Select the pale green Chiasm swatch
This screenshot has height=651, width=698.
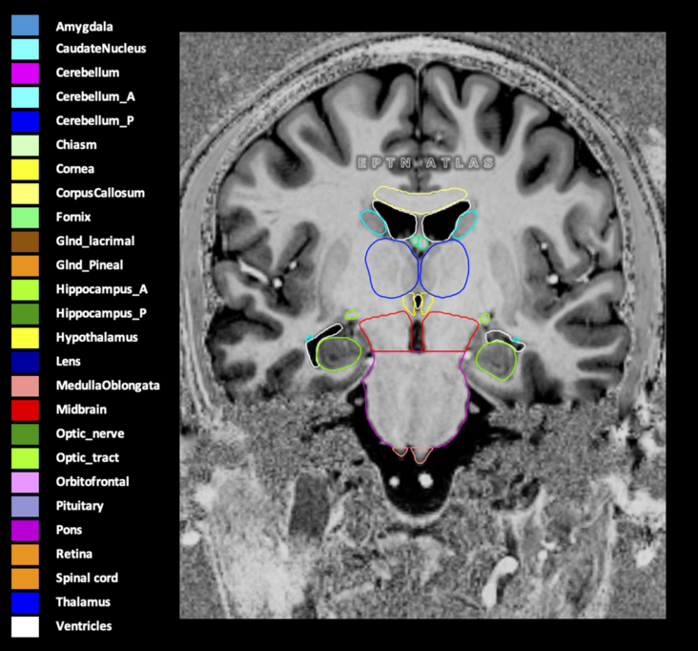[x=25, y=145]
